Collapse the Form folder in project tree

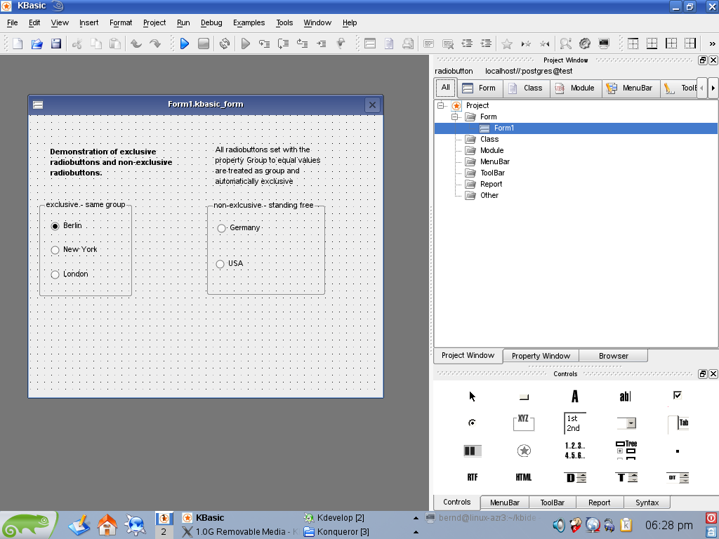coord(454,117)
